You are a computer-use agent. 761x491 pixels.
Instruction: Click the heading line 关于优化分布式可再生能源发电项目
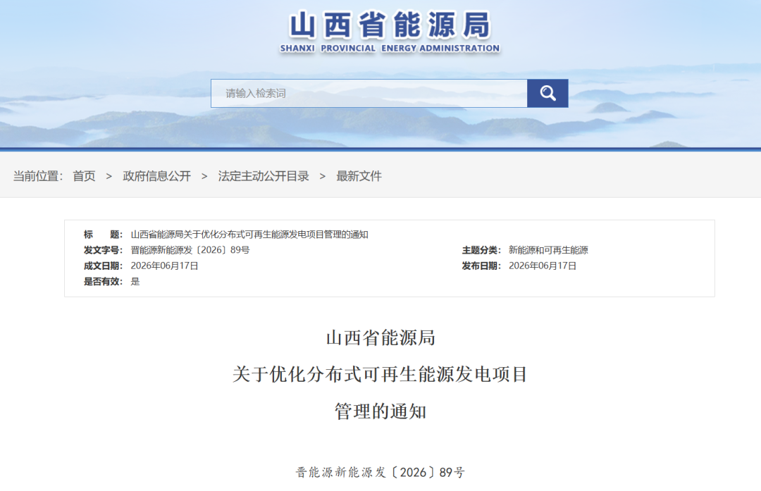click(380, 375)
